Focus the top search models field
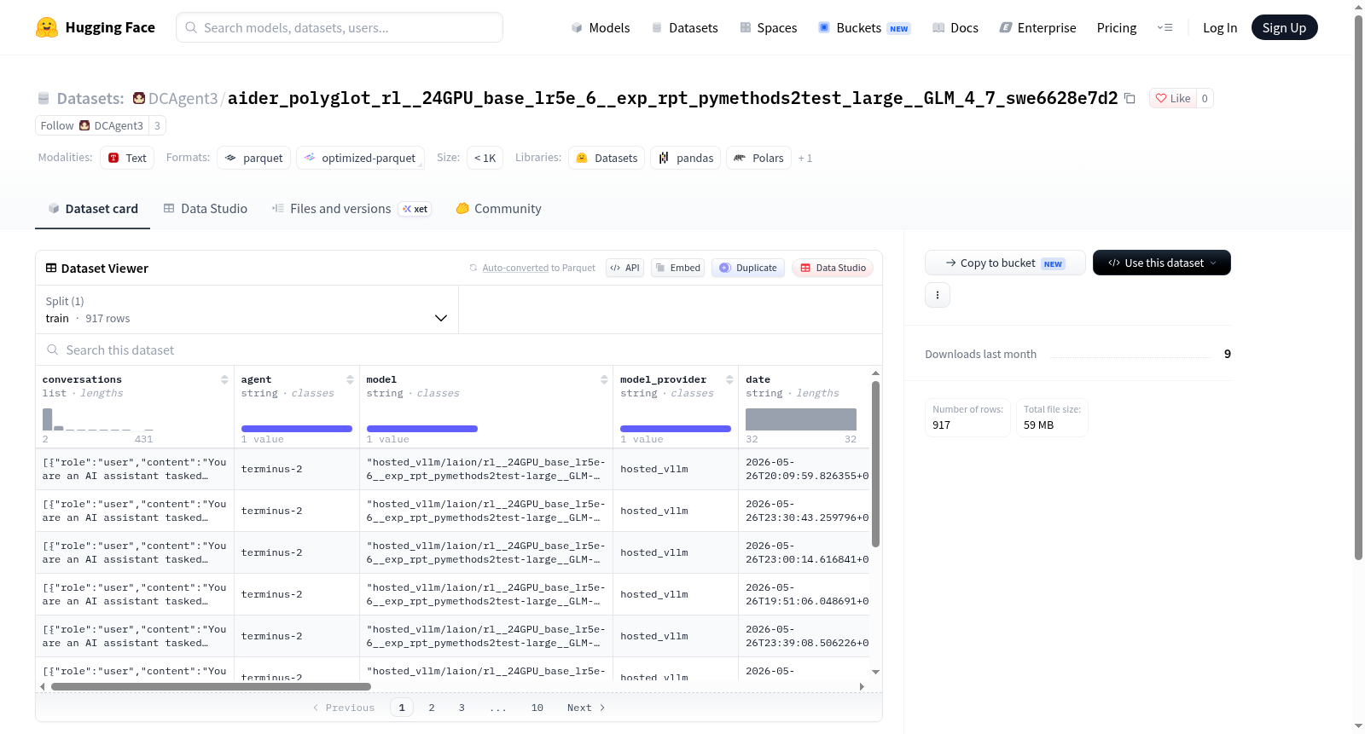1365x734 pixels. [x=340, y=27]
